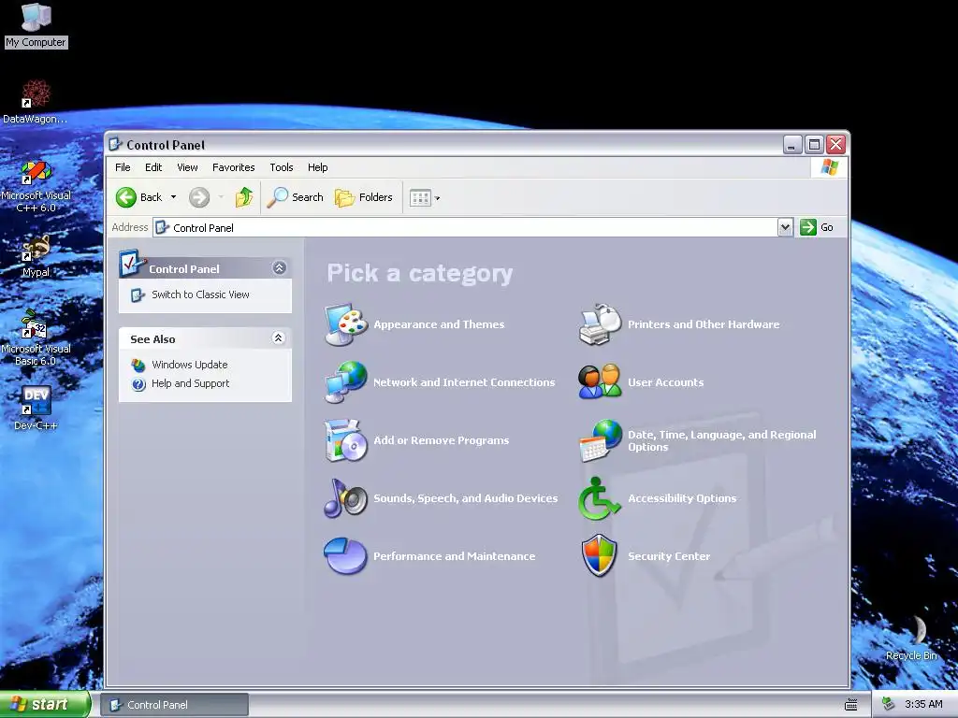Open Accessibility Options wheelchair icon
Viewport: 958px width, 718px height.
click(599, 498)
